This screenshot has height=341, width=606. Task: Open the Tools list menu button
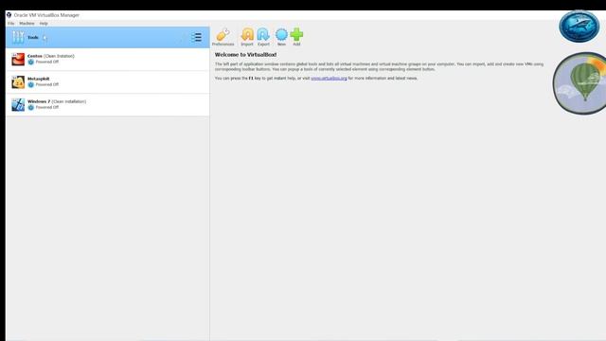pos(196,37)
